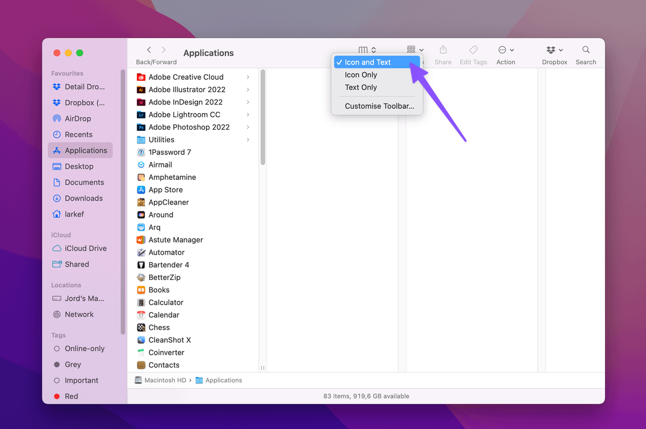Screen dimensions: 646x429
Task: Open the Action dropdown menu
Action: [505, 50]
